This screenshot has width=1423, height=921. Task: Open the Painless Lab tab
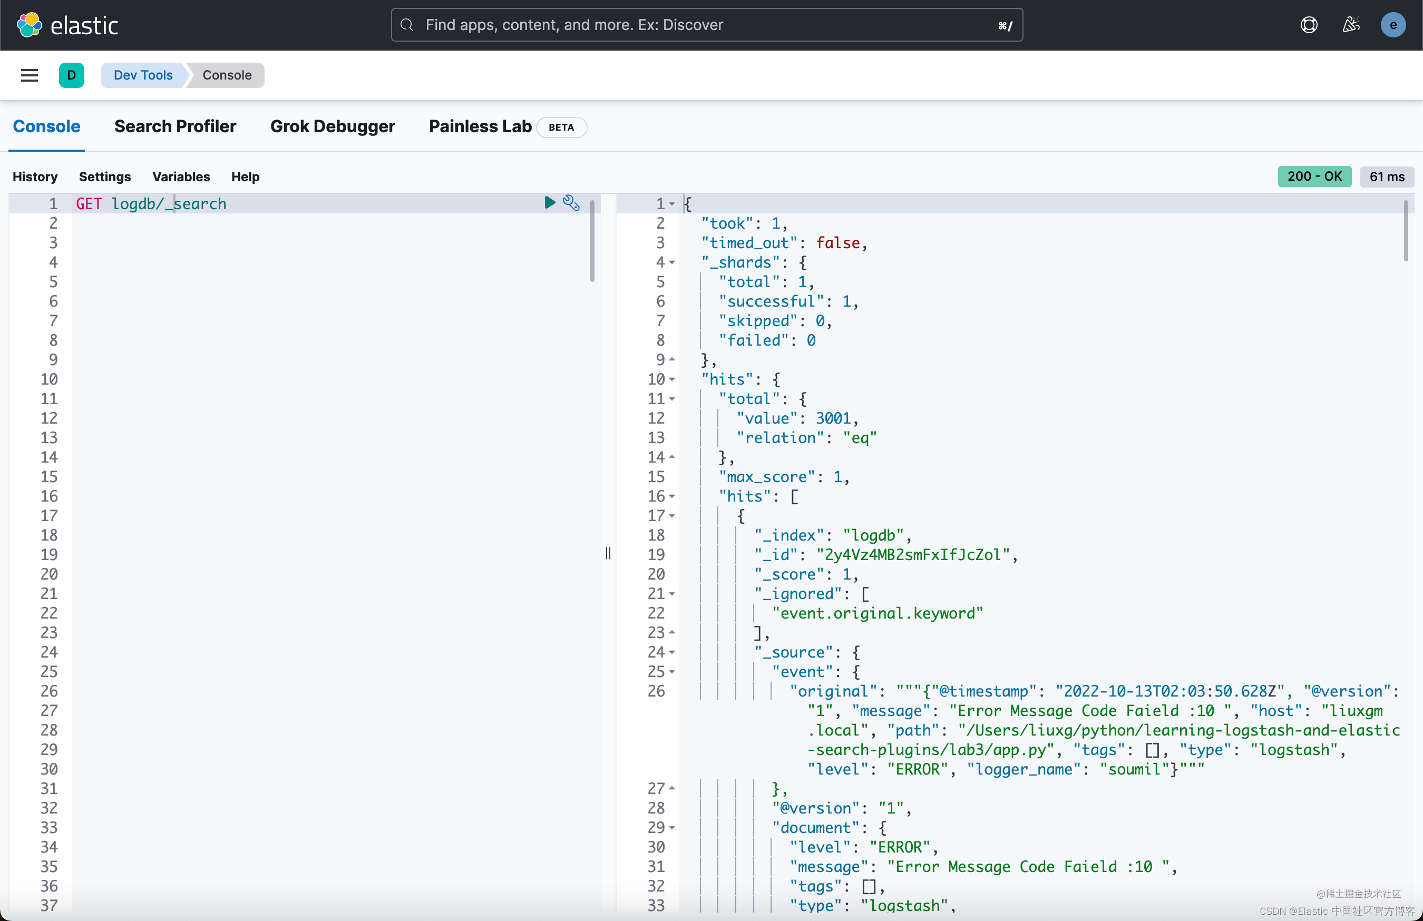click(480, 126)
